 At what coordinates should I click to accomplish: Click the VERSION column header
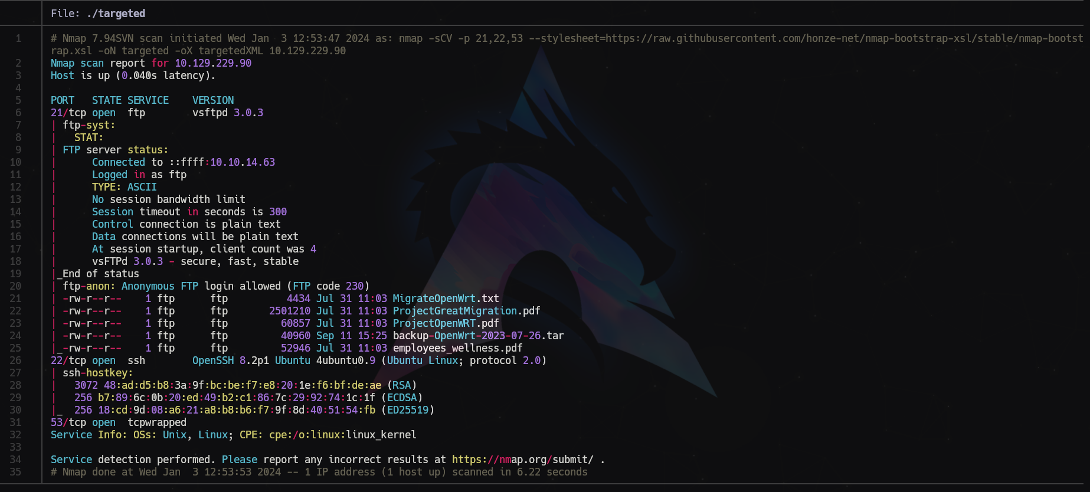click(x=213, y=100)
